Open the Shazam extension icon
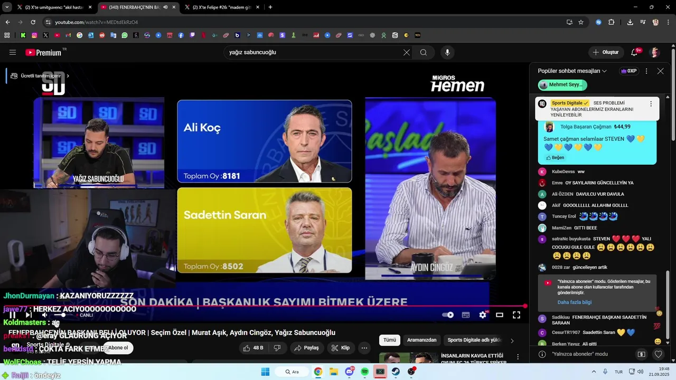 coord(598,22)
